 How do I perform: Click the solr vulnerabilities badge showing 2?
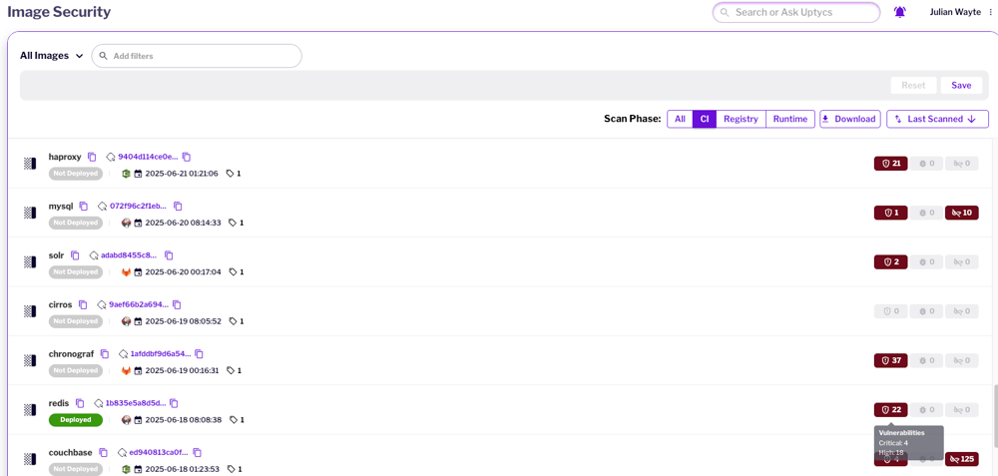[891, 261]
